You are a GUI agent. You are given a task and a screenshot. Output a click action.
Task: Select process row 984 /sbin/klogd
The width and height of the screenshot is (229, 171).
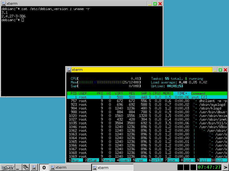pos(147,108)
